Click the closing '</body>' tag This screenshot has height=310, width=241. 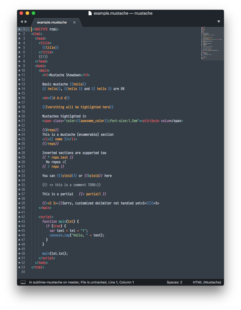point(41,263)
